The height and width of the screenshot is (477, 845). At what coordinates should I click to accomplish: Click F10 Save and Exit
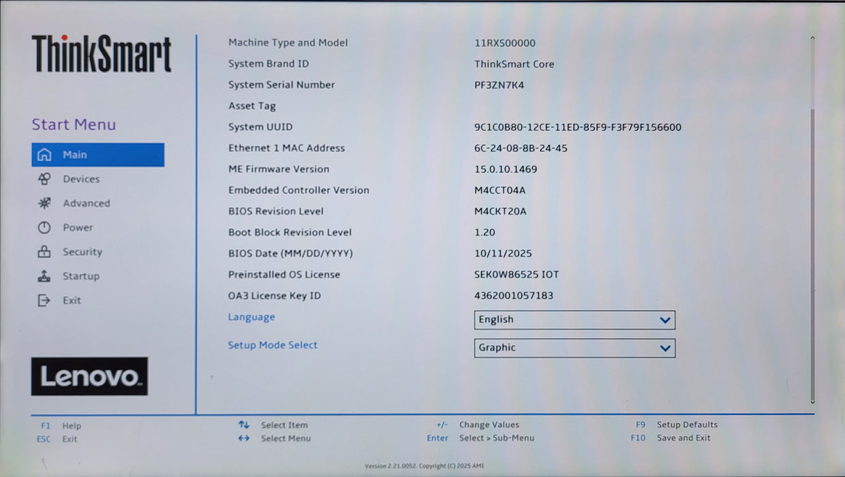tap(671, 438)
